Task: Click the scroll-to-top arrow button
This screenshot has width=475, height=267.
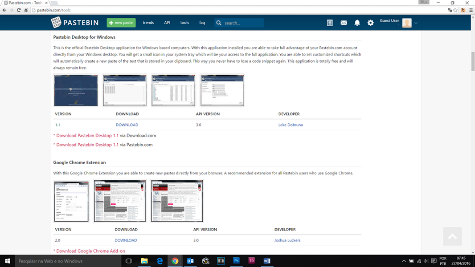Action: [x=452, y=236]
